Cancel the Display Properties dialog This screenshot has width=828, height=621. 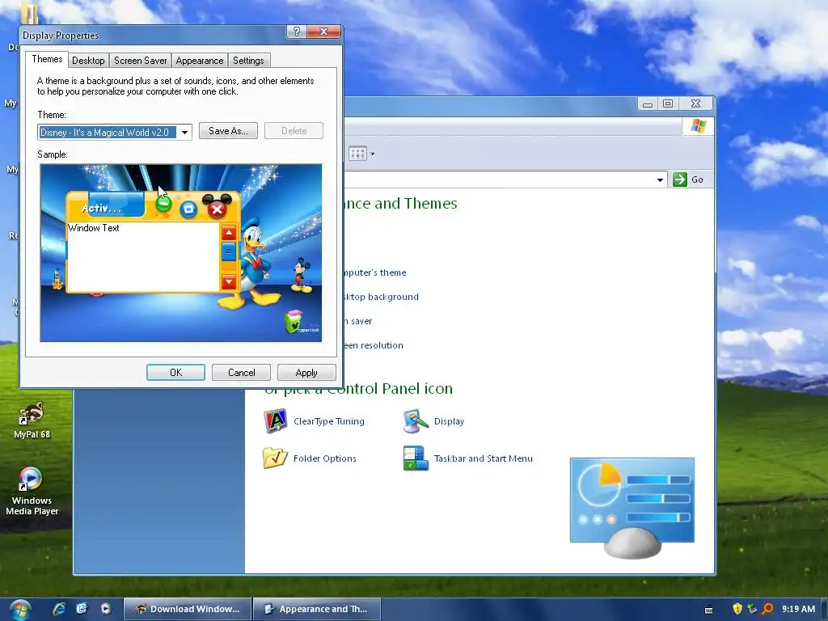coord(241,372)
